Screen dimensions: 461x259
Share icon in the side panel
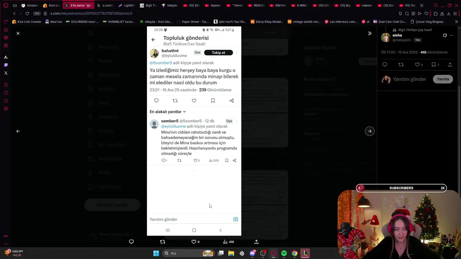pos(450,65)
